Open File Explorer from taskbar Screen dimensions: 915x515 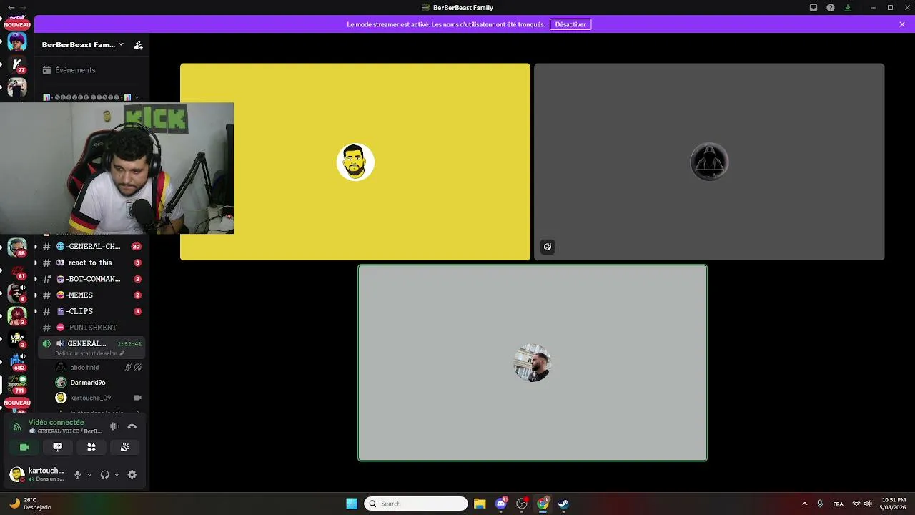click(x=480, y=504)
